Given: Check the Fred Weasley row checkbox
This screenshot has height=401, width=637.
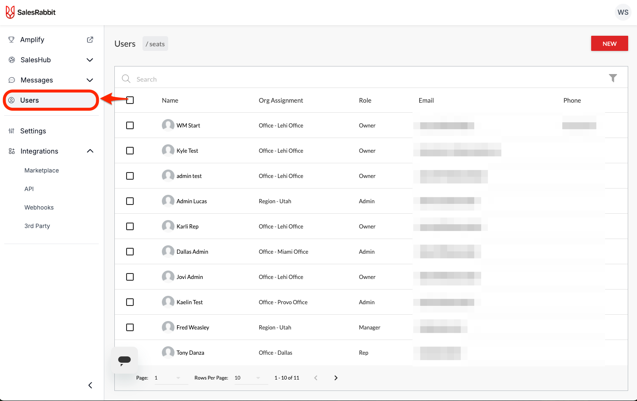Looking at the screenshot, I should pos(130,327).
